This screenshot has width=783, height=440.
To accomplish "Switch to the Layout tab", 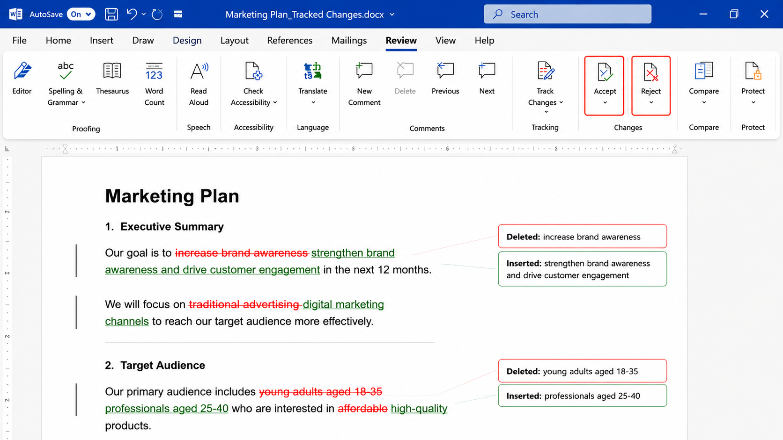I will click(x=235, y=40).
